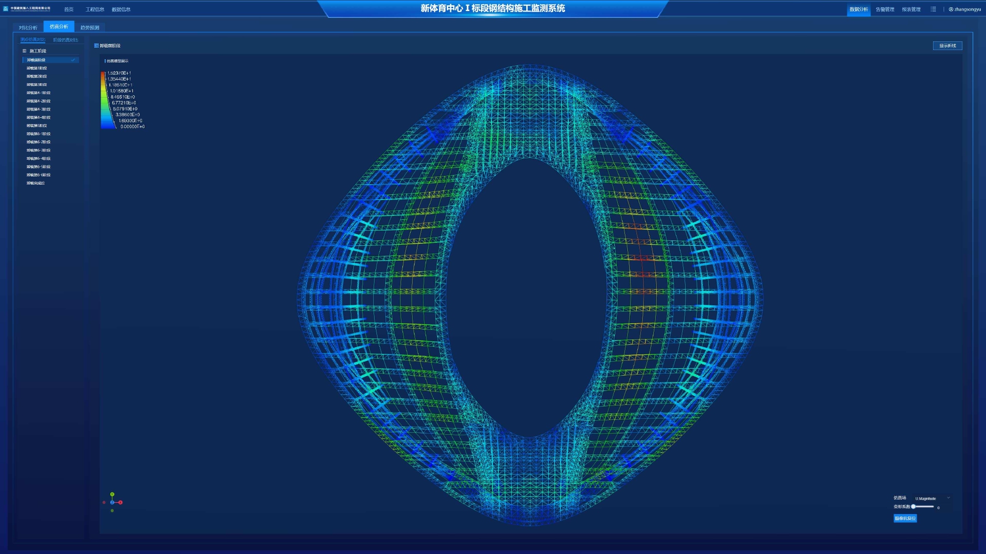Open the hamburger list menu icon
The height and width of the screenshot is (554, 986).
(x=933, y=9)
